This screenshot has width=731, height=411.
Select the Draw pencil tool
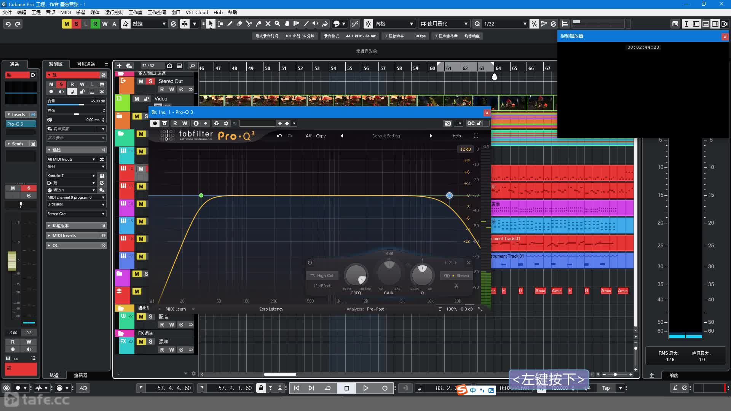pyautogui.click(x=230, y=24)
